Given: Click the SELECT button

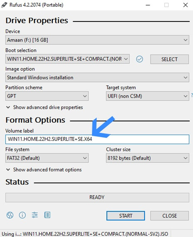Looking at the screenshot, I should [x=169, y=59].
